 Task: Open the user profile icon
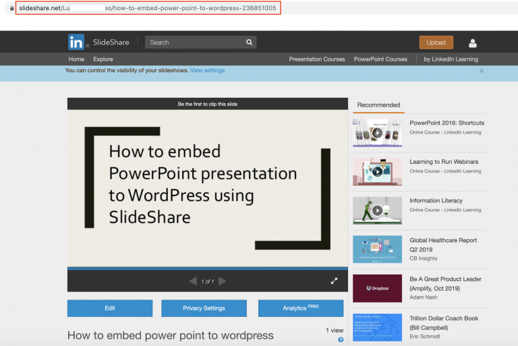point(472,43)
